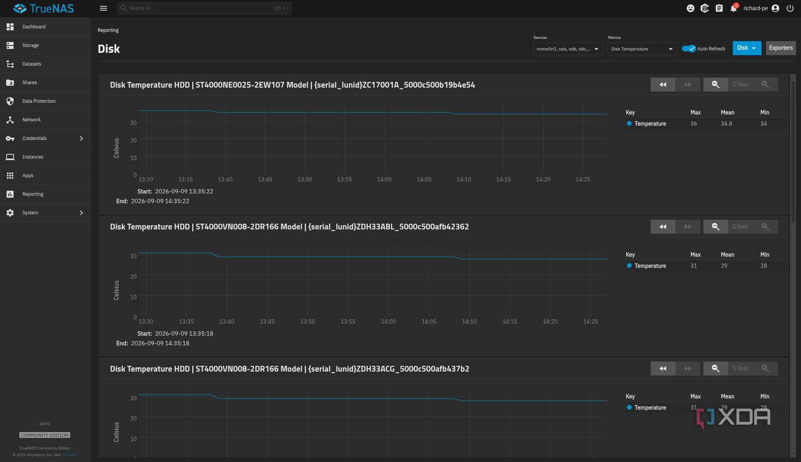The image size is (801, 462).
Task: Open Storage in sidebar
Action: pos(45,45)
